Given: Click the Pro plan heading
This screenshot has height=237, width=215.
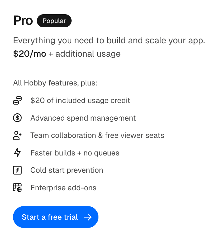Looking at the screenshot, I should click(x=23, y=21).
